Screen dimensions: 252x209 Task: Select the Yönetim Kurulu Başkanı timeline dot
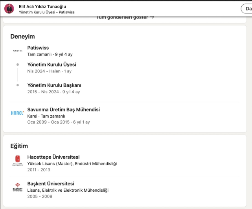point(18,85)
